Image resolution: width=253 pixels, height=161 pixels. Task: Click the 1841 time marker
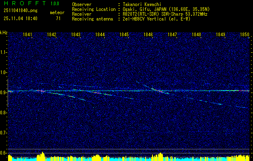pos(27,34)
